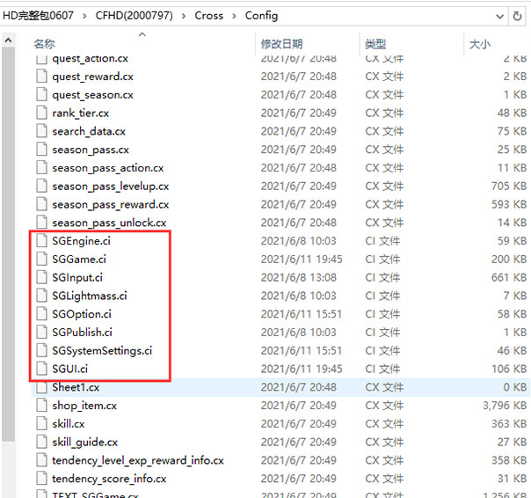This screenshot has width=531, height=498.
Task: Select the file name quest_reward.cx
Action: pyautogui.click(x=92, y=77)
